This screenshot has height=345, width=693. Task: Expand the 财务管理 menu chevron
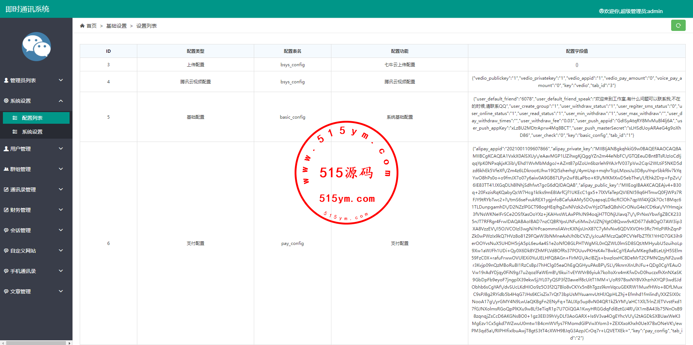[61, 210]
